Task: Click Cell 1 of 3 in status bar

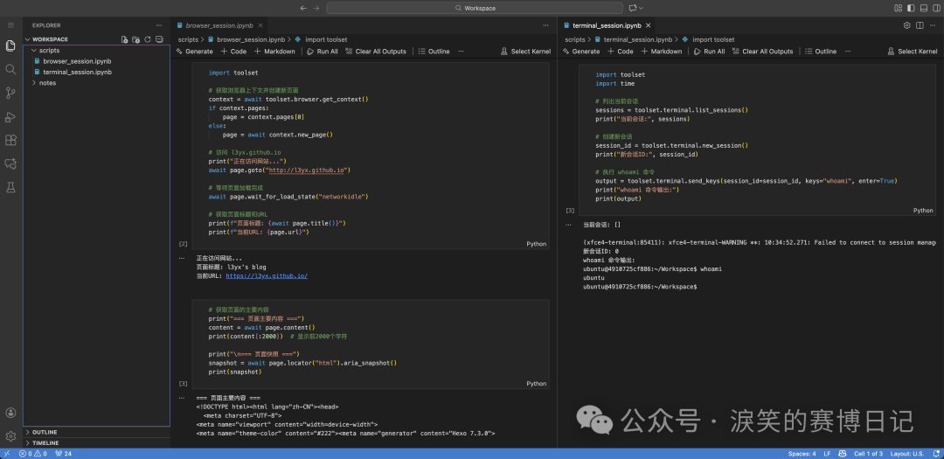Action: pyautogui.click(x=868, y=454)
